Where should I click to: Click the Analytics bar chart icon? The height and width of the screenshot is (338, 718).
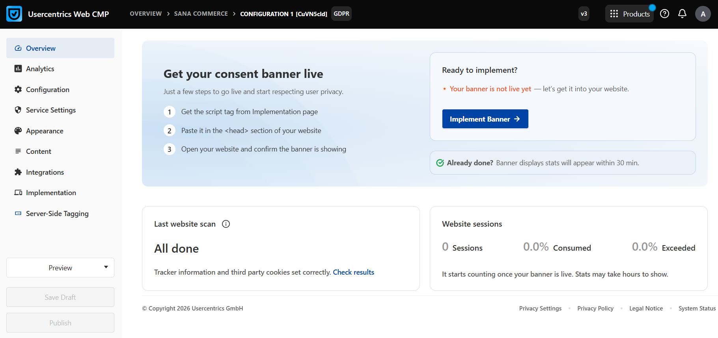point(18,69)
